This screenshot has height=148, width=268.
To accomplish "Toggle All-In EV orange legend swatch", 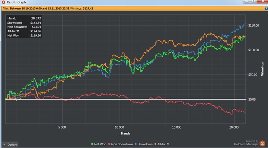I will pyautogui.click(x=155, y=144).
